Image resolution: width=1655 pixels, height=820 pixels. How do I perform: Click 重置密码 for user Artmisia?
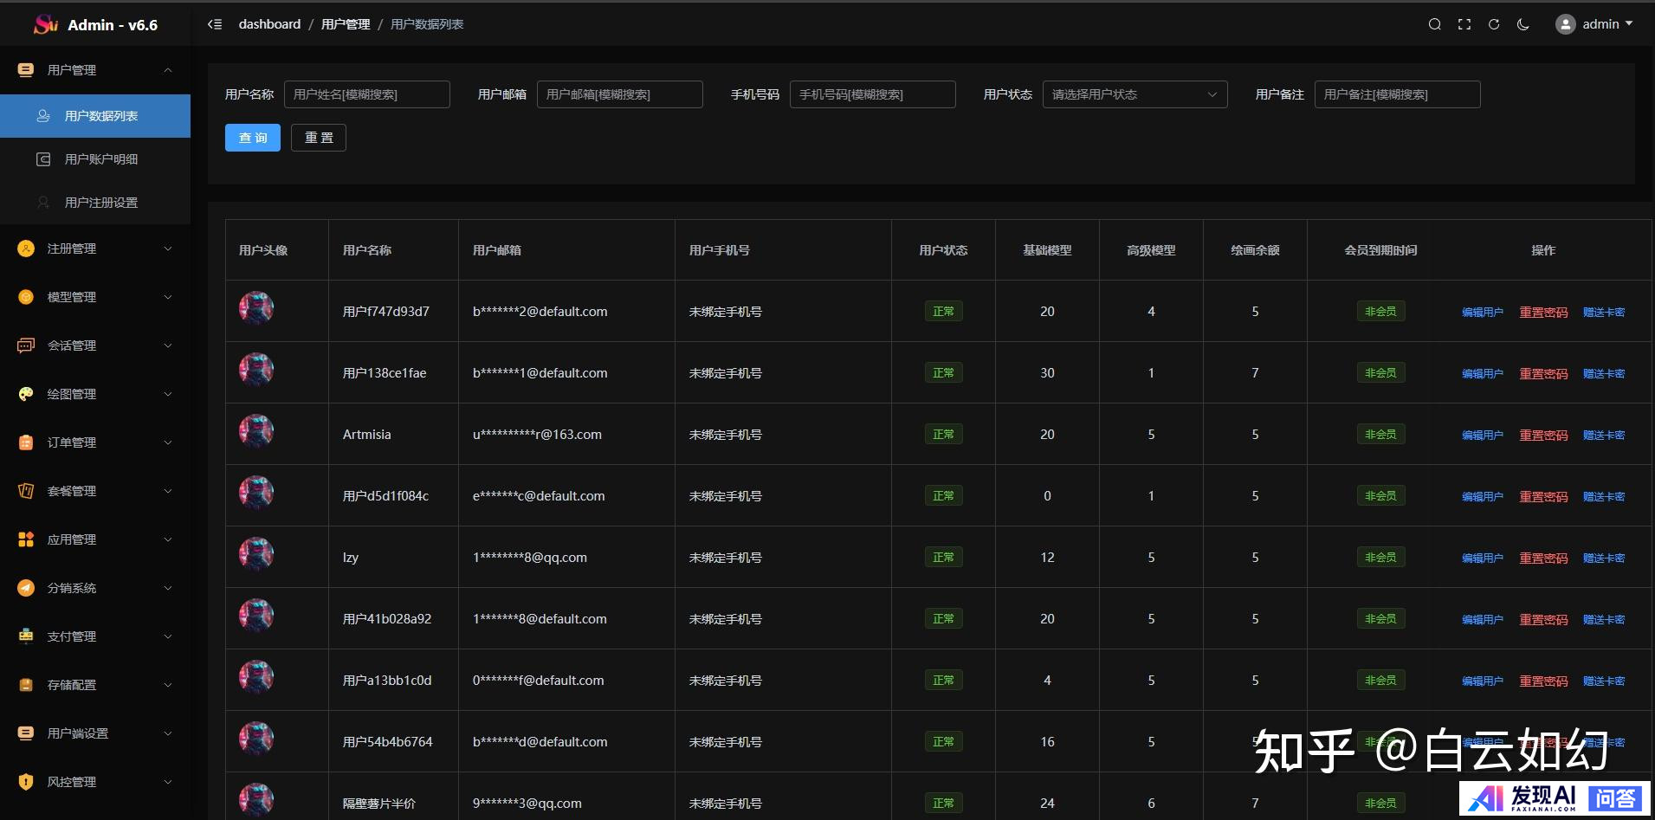point(1543,436)
